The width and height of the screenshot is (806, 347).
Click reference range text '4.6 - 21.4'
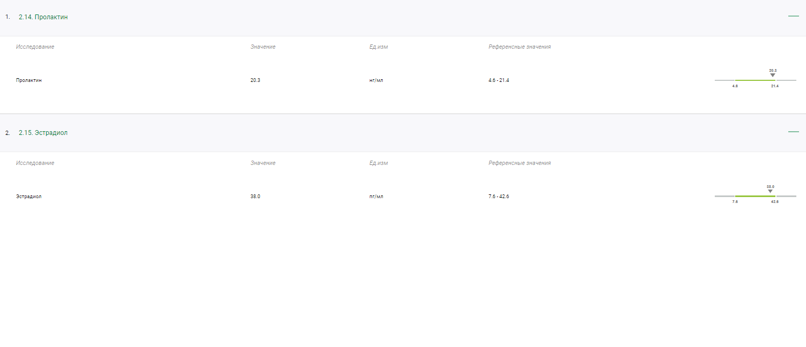click(499, 80)
